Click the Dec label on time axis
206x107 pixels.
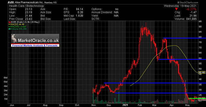click(109, 105)
